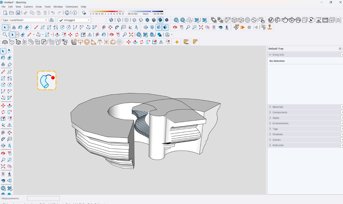Click the shadow month slider
Viewport: 343px width, 204px height.
(x=107, y=12)
